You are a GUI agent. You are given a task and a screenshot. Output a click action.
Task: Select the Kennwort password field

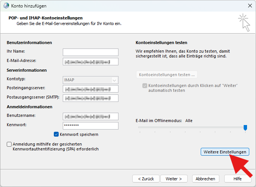tap(90, 126)
